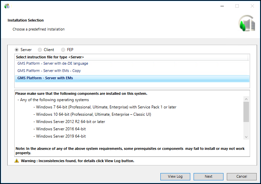This screenshot has height=184, width=261.
Task: Open the View Log button
Action: click(175, 176)
